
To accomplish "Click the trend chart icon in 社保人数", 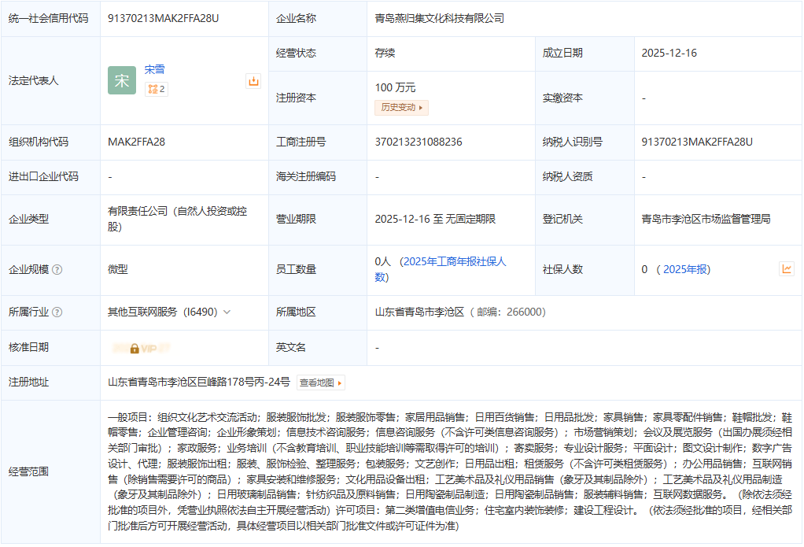I will (787, 269).
